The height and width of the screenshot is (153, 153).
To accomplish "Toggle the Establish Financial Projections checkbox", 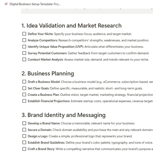I will [x=24, y=101].
